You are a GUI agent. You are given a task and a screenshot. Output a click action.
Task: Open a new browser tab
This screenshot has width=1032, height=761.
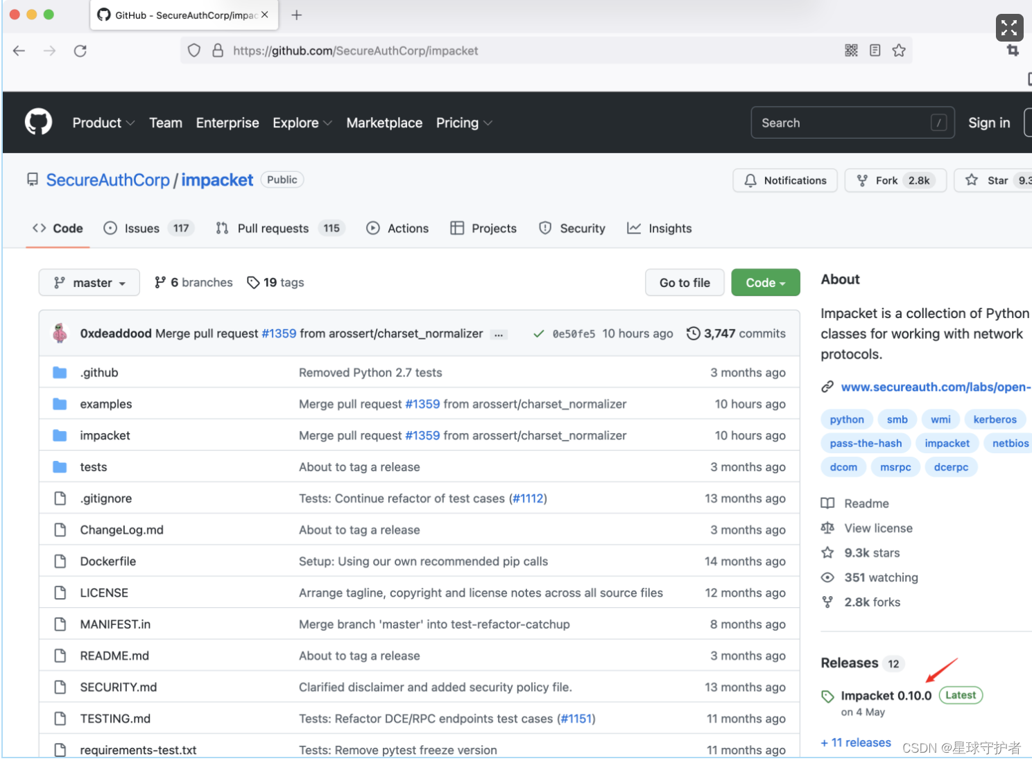pos(297,15)
